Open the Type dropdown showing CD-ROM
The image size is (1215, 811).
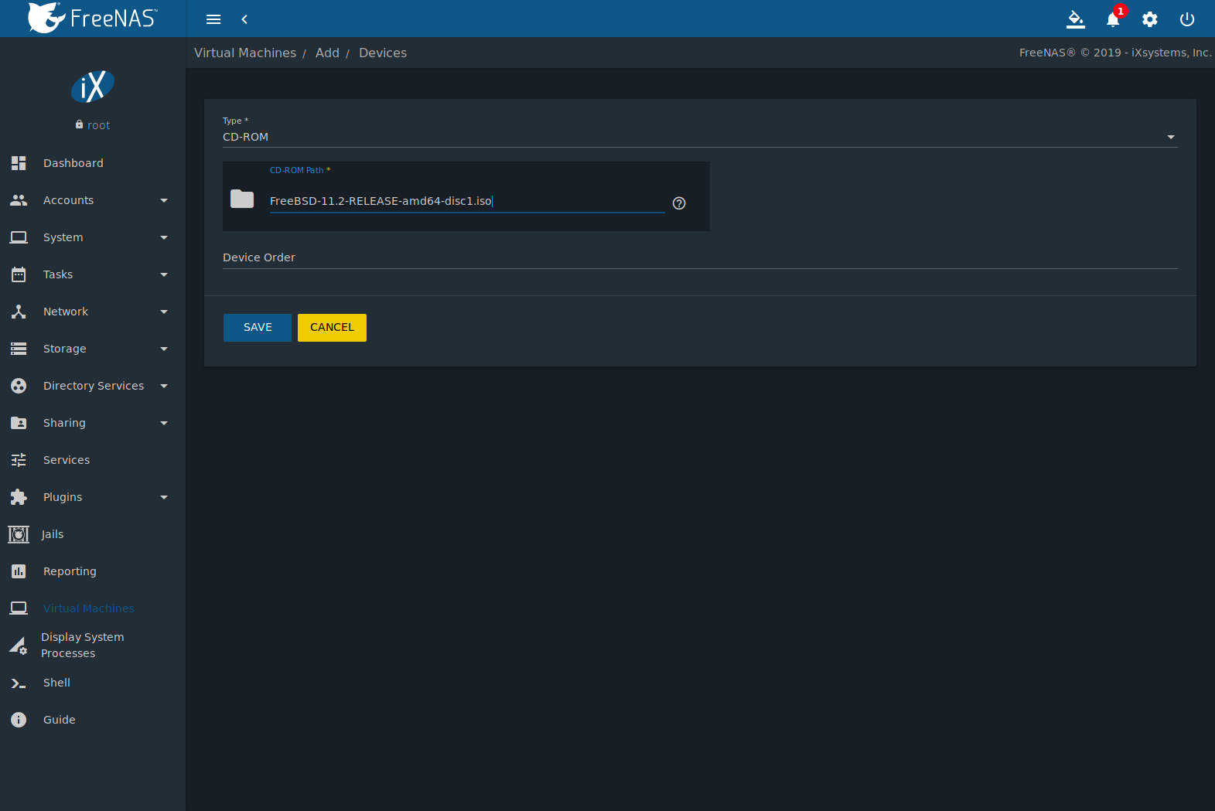[700, 137]
